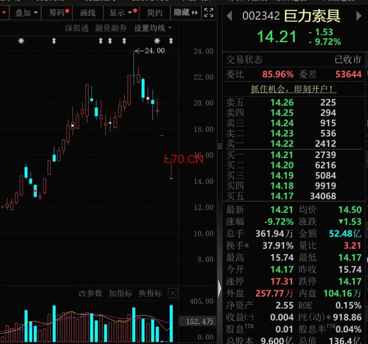The image size is (368, 344).
Task: Click the second up-down arrow event marker
Action: tap(101, 41)
